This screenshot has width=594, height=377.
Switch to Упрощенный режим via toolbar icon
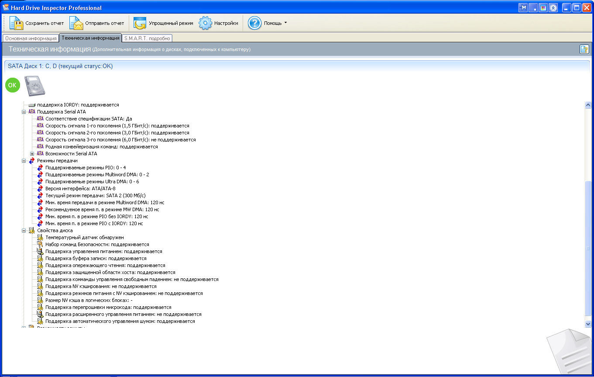pyautogui.click(x=140, y=23)
